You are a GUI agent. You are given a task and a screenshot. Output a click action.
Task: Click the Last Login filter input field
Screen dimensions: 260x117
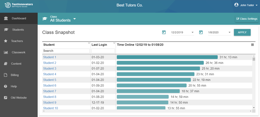[x=103, y=51]
